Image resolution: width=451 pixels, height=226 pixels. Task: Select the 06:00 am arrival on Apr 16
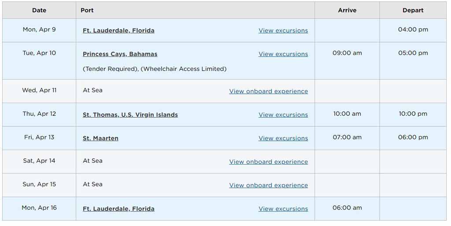point(347,208)
